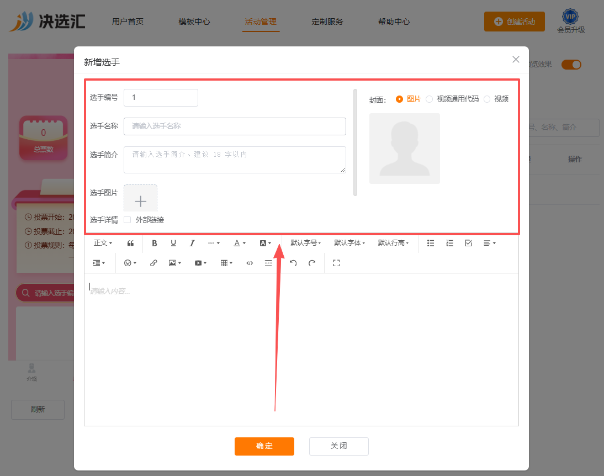604x476 pixels.
Task: Click the 选手编号 number field
Action: point(161,98)
